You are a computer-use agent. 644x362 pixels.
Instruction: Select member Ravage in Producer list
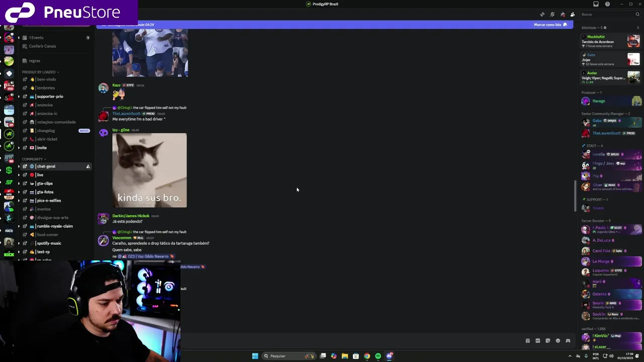coord(611,101)
